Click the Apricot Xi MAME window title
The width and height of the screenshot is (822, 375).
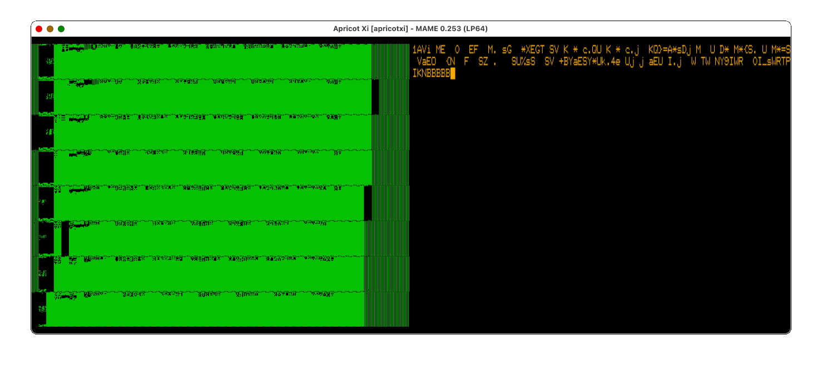410,29
